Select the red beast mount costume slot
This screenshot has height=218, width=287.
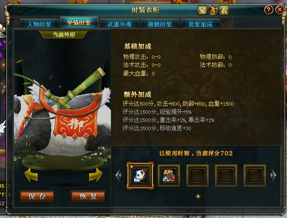click(x=169, y=176)
